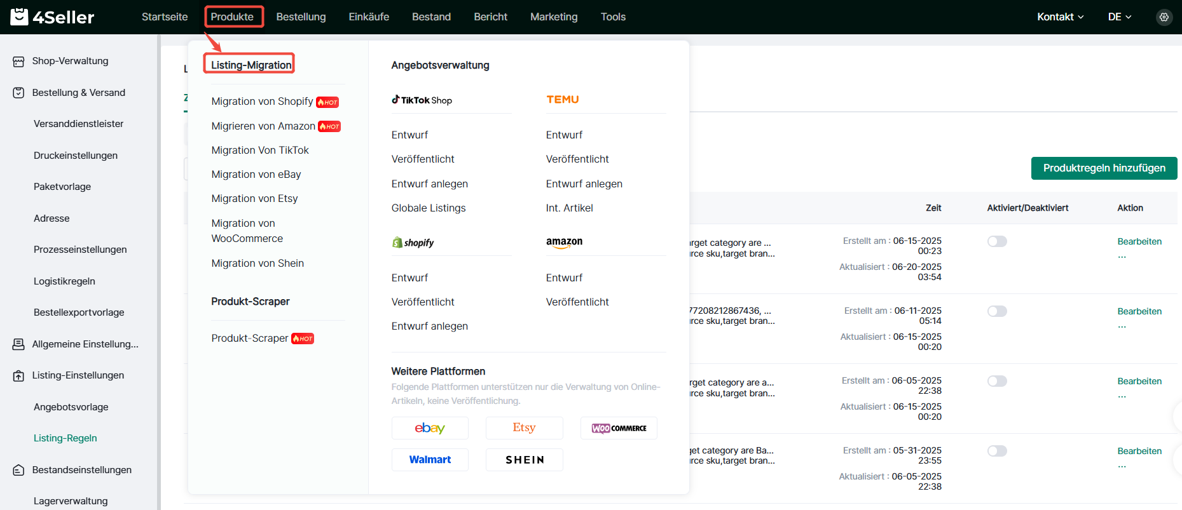Click the 4Seller logo
Screen dimensions: 1182x510
52,17
